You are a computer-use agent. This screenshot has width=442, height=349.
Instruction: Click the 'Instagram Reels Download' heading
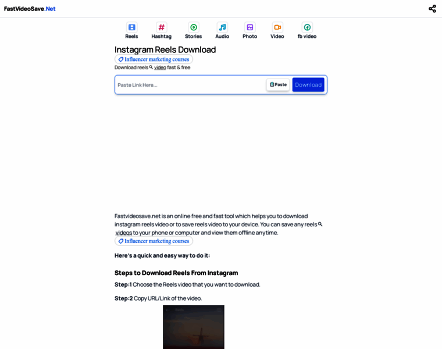tap(165, 49)
